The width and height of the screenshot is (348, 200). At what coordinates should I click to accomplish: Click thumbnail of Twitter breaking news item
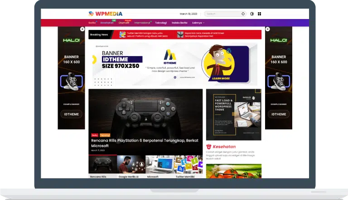pos(122,34)
